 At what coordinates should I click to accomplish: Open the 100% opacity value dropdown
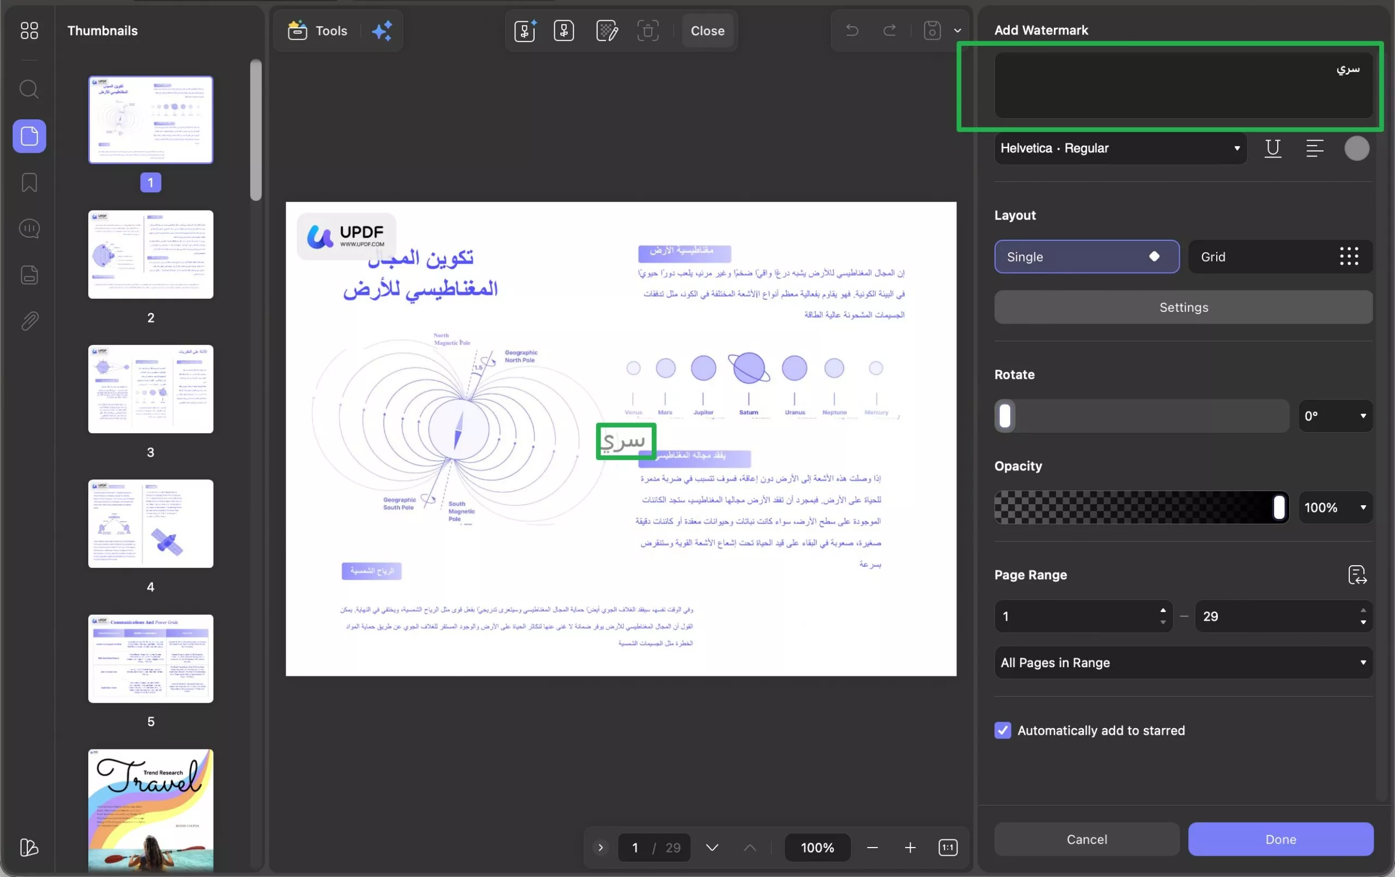1335,508
